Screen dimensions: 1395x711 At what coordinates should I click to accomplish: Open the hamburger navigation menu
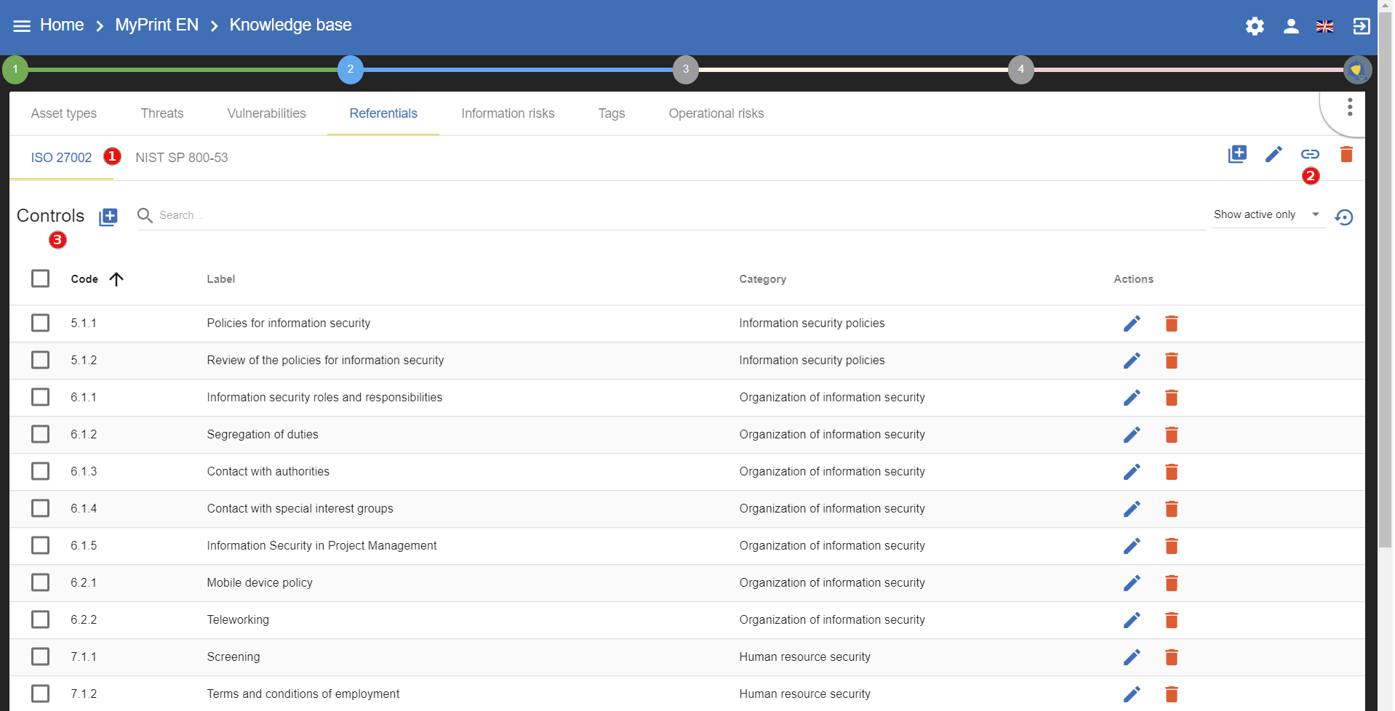click(x=22, y=26)
